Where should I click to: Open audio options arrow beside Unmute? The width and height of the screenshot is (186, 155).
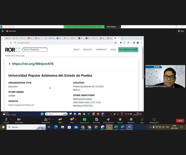(x=11, y=119)
